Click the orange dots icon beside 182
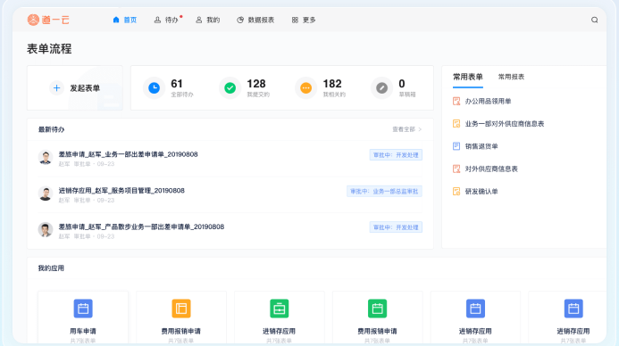Screen dimensions: 619x346 click(306, 88)
